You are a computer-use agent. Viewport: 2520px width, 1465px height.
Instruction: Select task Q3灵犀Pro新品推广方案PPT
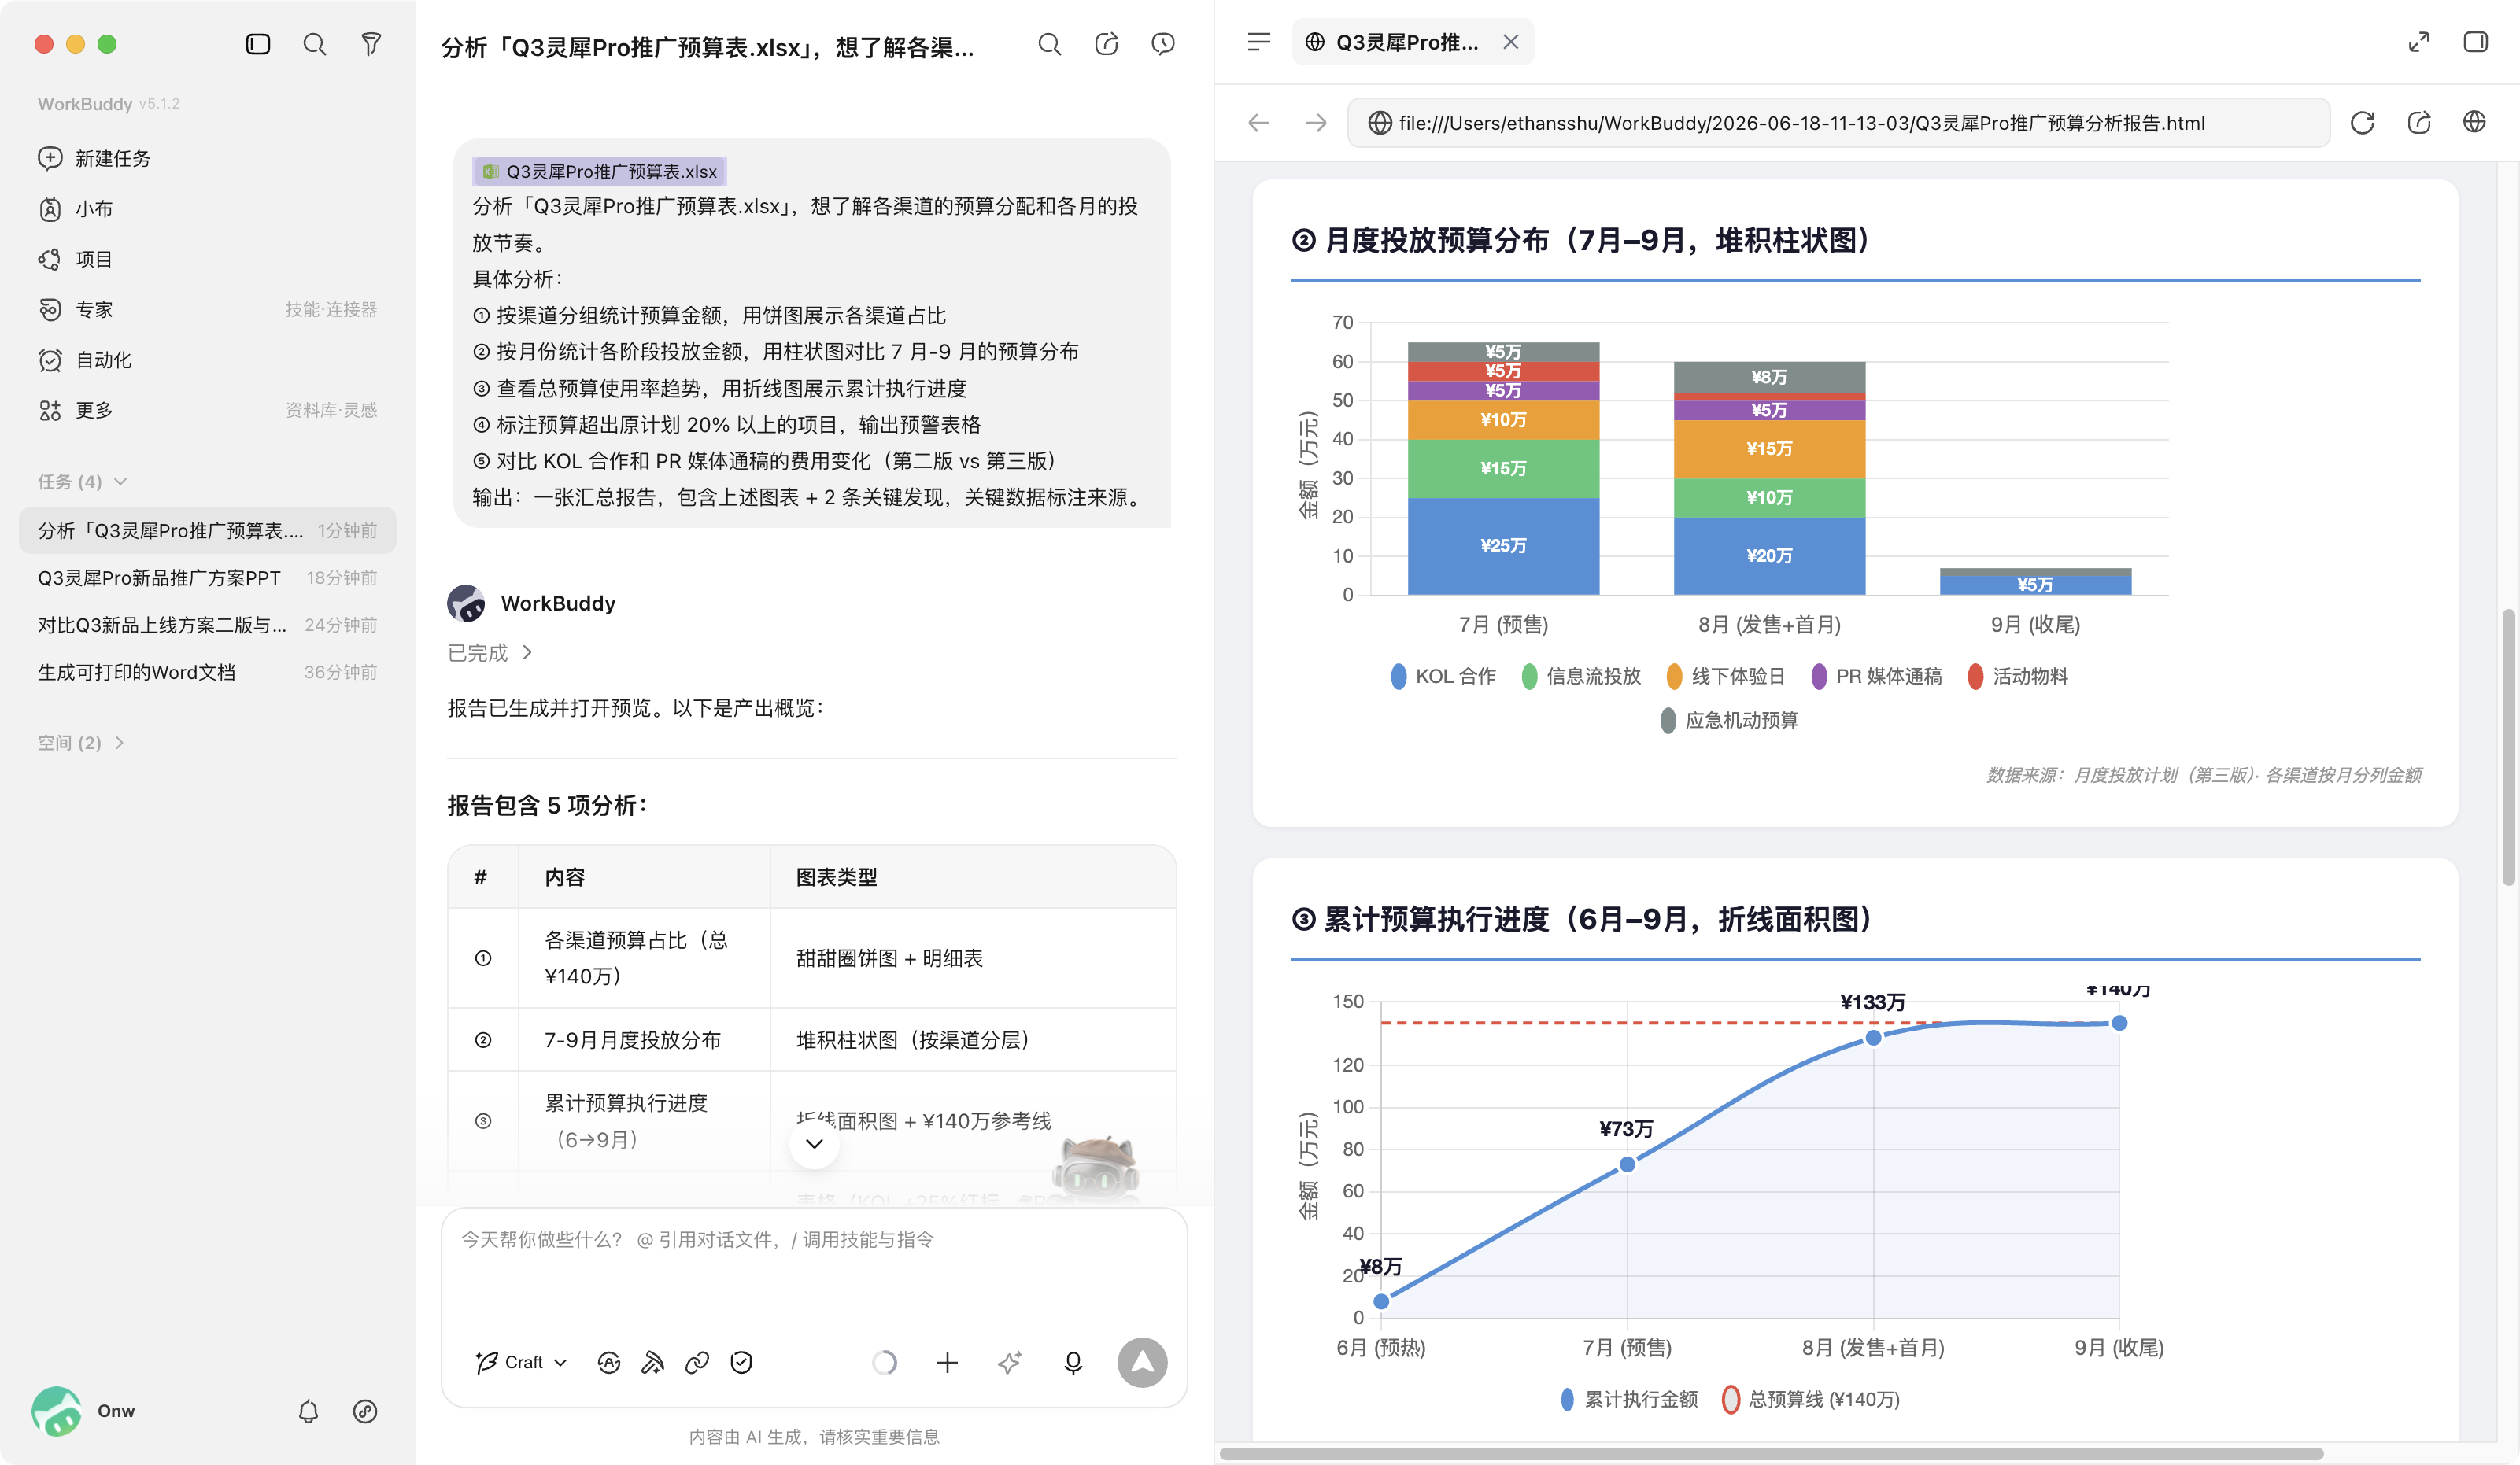207,577
